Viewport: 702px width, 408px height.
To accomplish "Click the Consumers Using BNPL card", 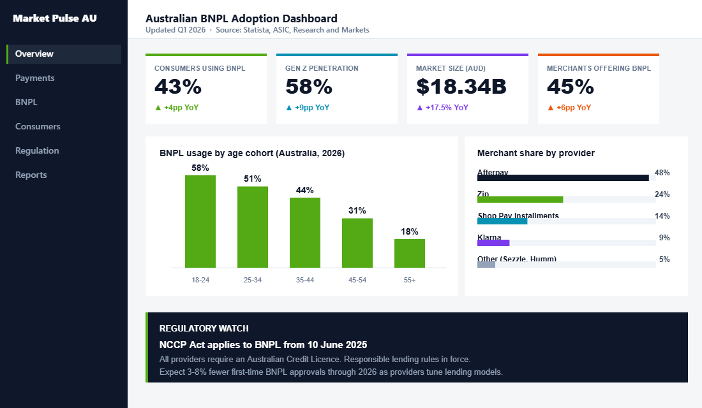I will 205,88.
